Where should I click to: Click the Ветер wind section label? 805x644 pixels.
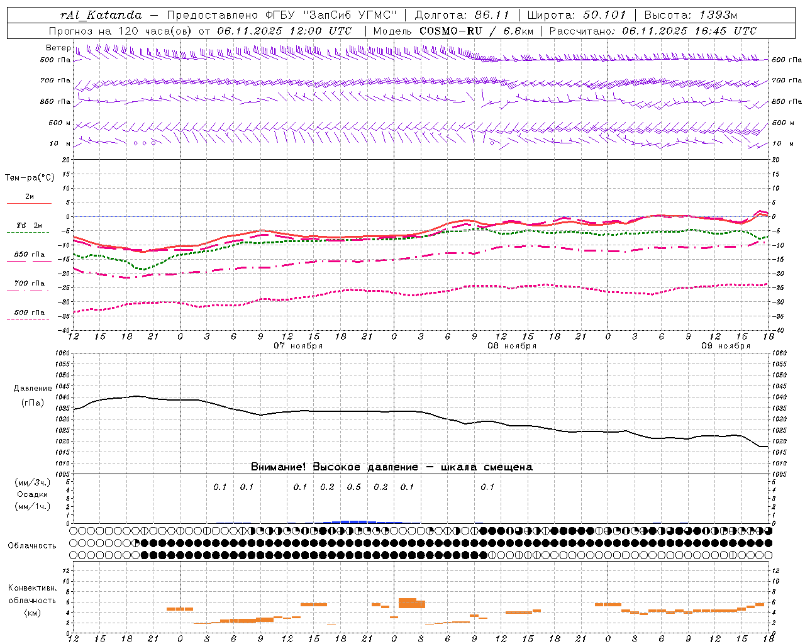(58, 48)
